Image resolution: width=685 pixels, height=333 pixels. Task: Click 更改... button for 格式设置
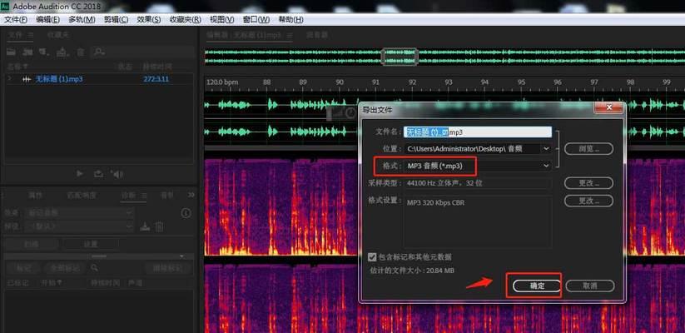pyautogui.click(x=589, y=201)
